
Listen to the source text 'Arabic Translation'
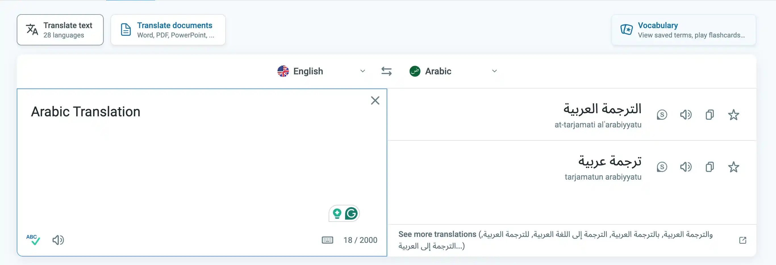pos(59,240)
